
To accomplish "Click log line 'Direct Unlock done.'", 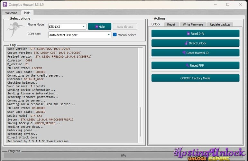I will (x=23, y=137).
